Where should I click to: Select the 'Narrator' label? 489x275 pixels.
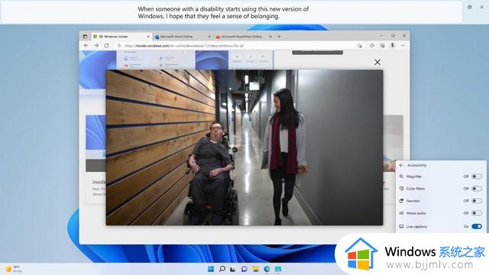point(413,201)
